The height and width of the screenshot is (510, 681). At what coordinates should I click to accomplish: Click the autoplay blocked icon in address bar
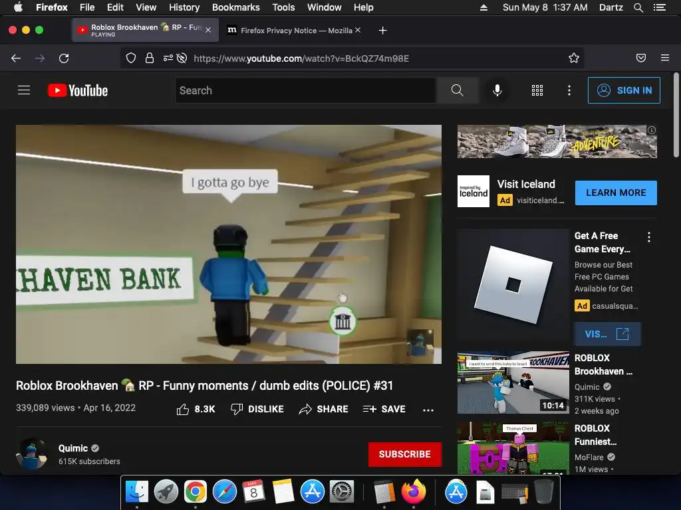click(x=182, y=58)
